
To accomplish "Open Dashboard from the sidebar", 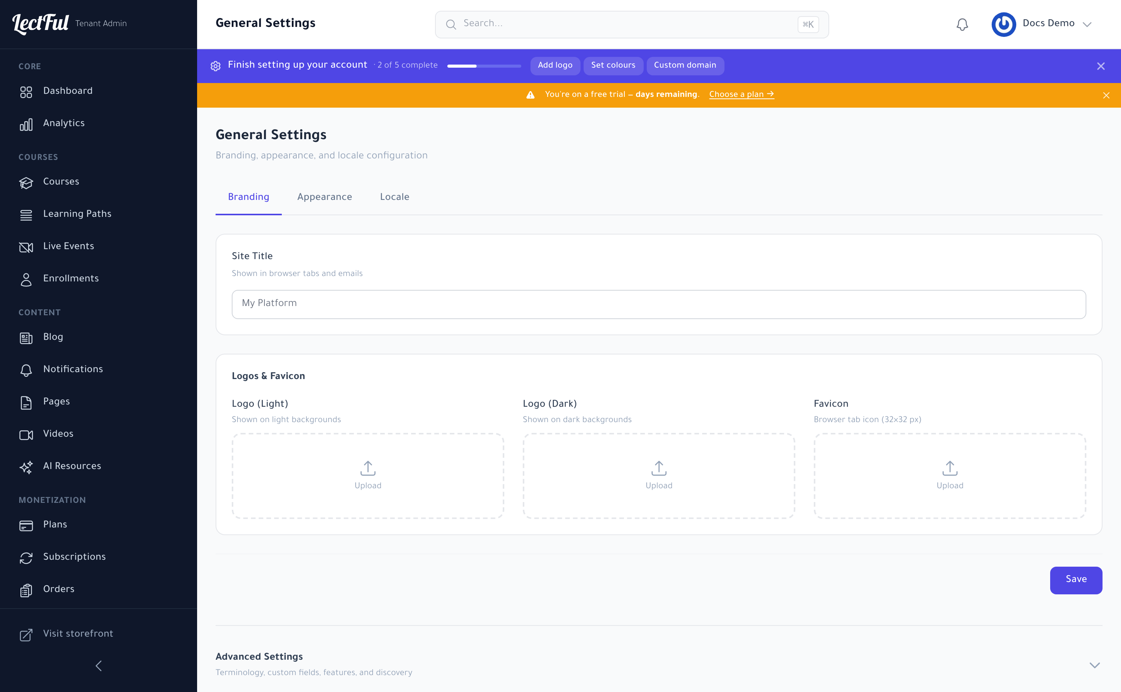I will [x=99, y=91].
